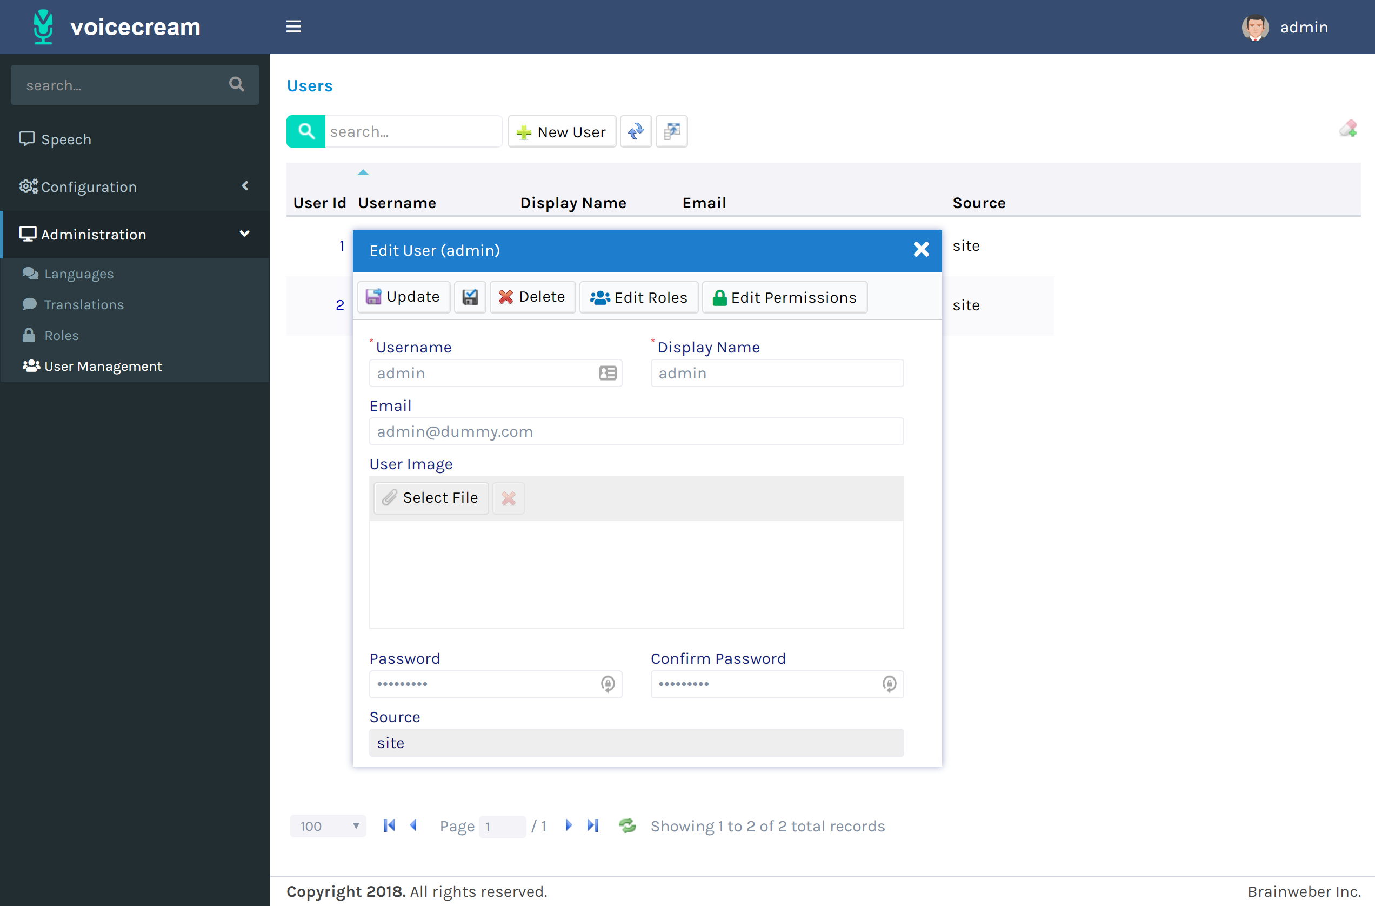Toggle the sidebar hamburger menu
The height and width of the screenshot is (906, 1375).
pos(293,26)
